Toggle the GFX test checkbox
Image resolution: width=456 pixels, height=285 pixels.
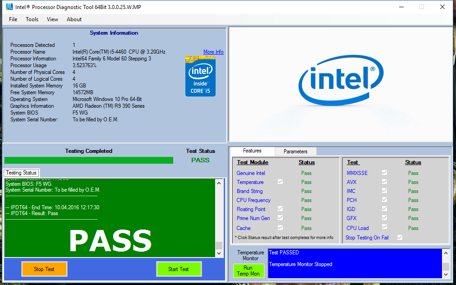pos(384,217)
